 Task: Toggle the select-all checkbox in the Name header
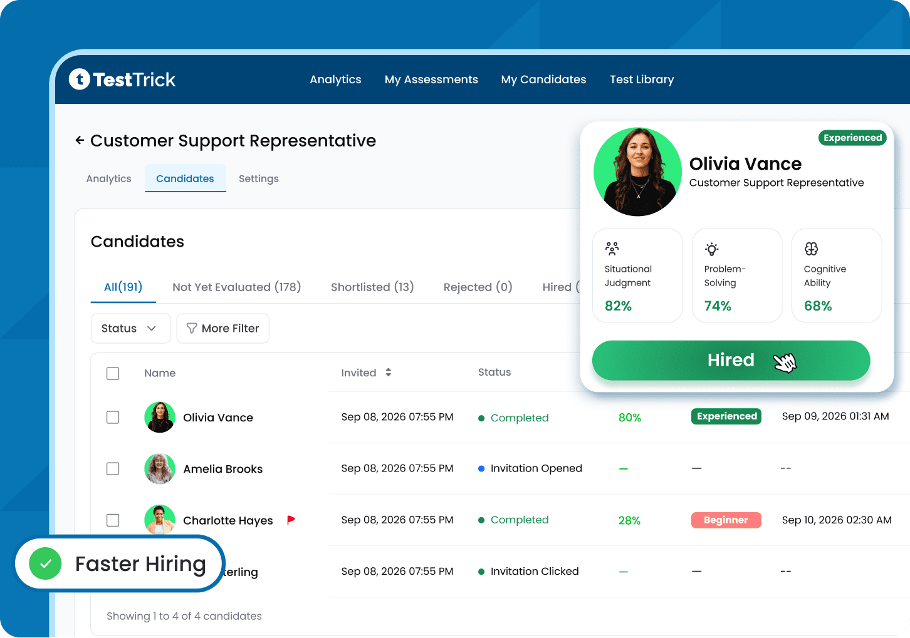point(113,373)
